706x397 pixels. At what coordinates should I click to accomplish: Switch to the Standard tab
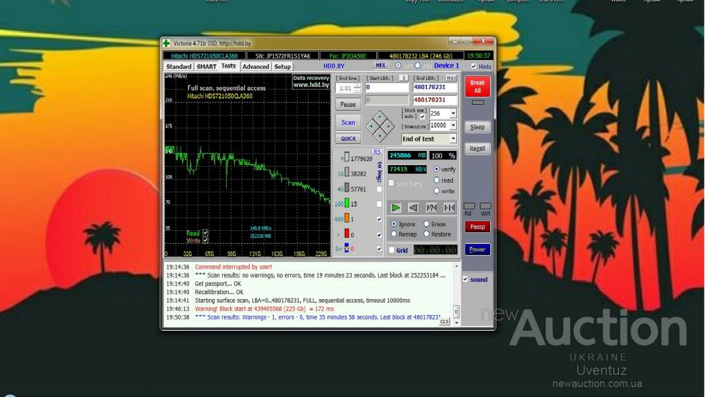coord(179,67)
